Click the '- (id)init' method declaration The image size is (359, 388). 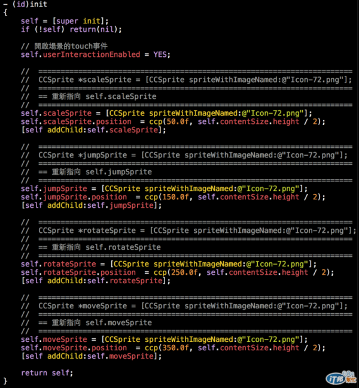(x=25, y=4)
